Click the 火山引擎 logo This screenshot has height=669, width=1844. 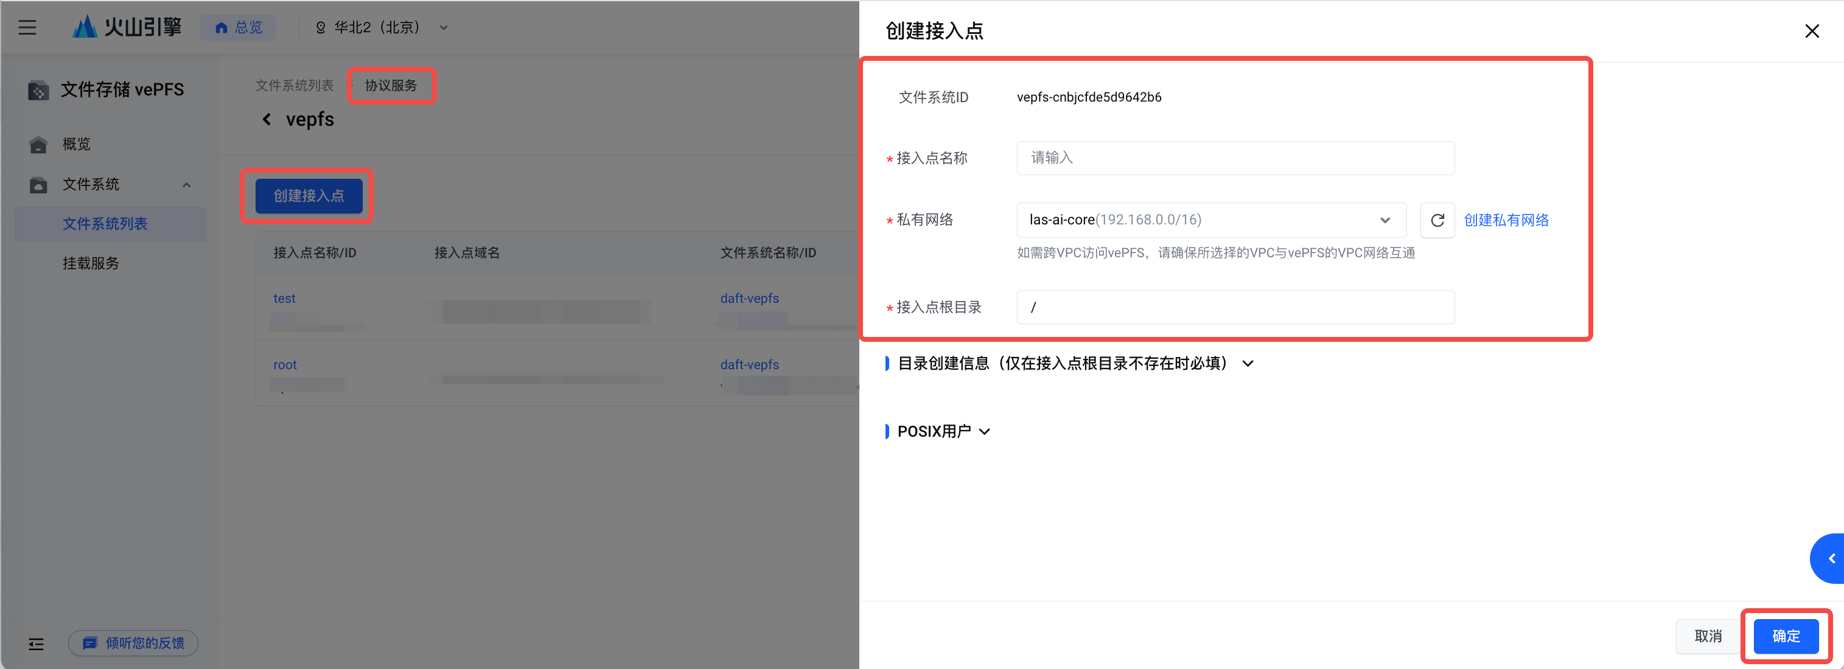(127, 27)
